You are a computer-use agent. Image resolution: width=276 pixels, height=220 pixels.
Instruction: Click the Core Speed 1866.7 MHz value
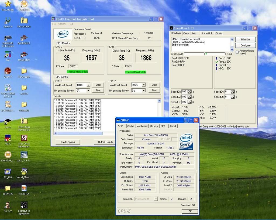click(145, 177)
